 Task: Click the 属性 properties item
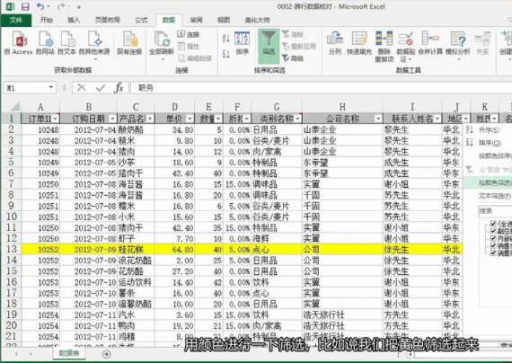click(189, 47)
